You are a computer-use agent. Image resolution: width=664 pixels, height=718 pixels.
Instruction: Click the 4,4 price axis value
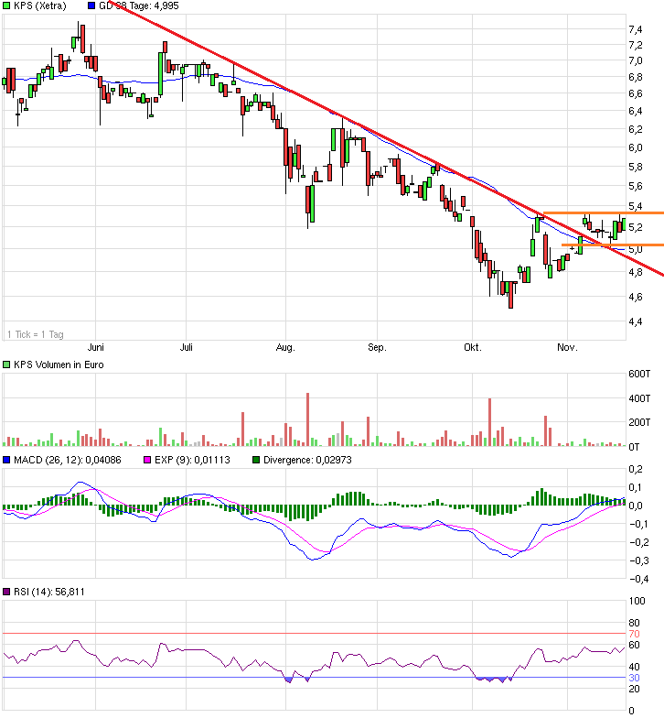[x=635, y=321]
